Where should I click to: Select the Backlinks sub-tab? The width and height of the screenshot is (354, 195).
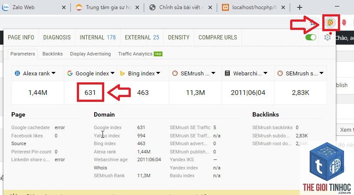click(53, 54)
